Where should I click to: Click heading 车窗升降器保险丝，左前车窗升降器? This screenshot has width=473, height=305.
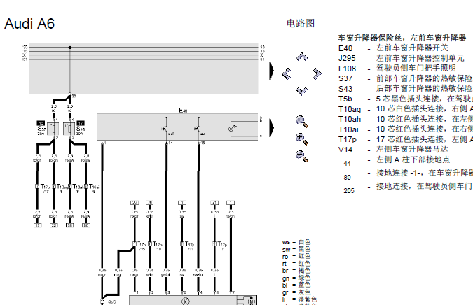tap(402, 38)
